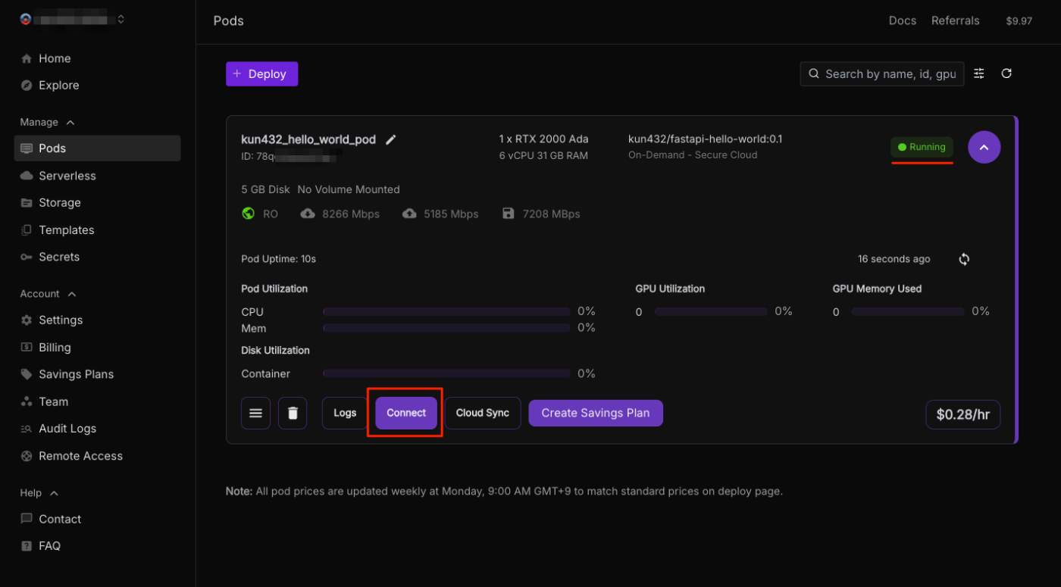The image size is (1061, 587).
Task: Open Team page
Action: pyautogui.click(x=97, y=401)
